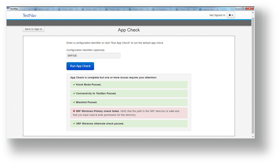Screen dimensions: 279x164
Task: Click the scrollbar down arrow
Action: point(253,137)
